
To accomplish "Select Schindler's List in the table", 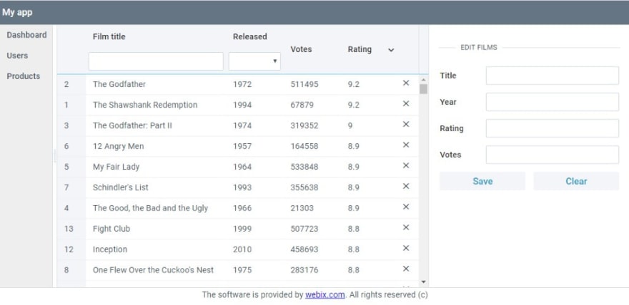I will click(x=120, y=187).
